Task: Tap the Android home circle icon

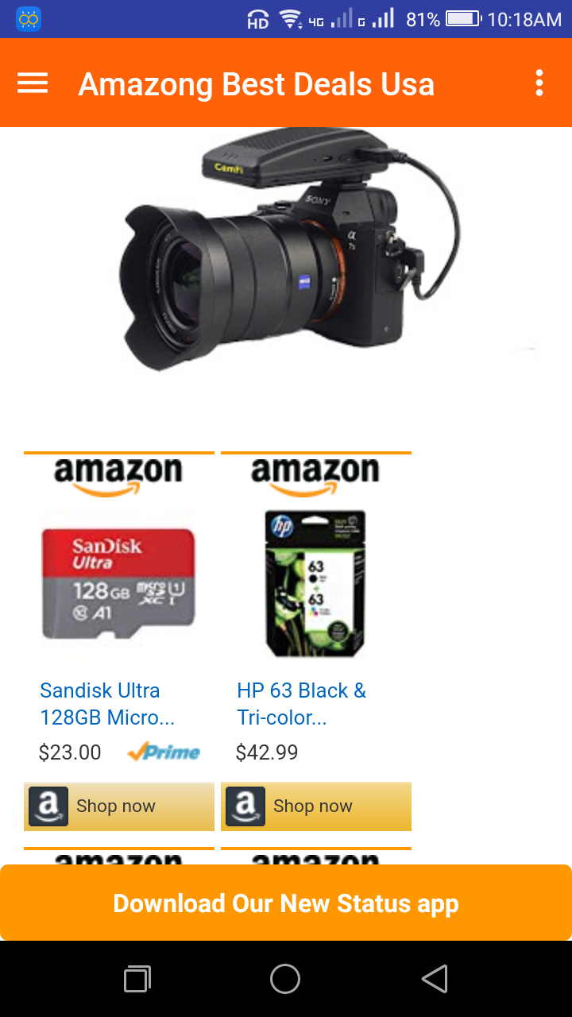Action: [285, 979]
